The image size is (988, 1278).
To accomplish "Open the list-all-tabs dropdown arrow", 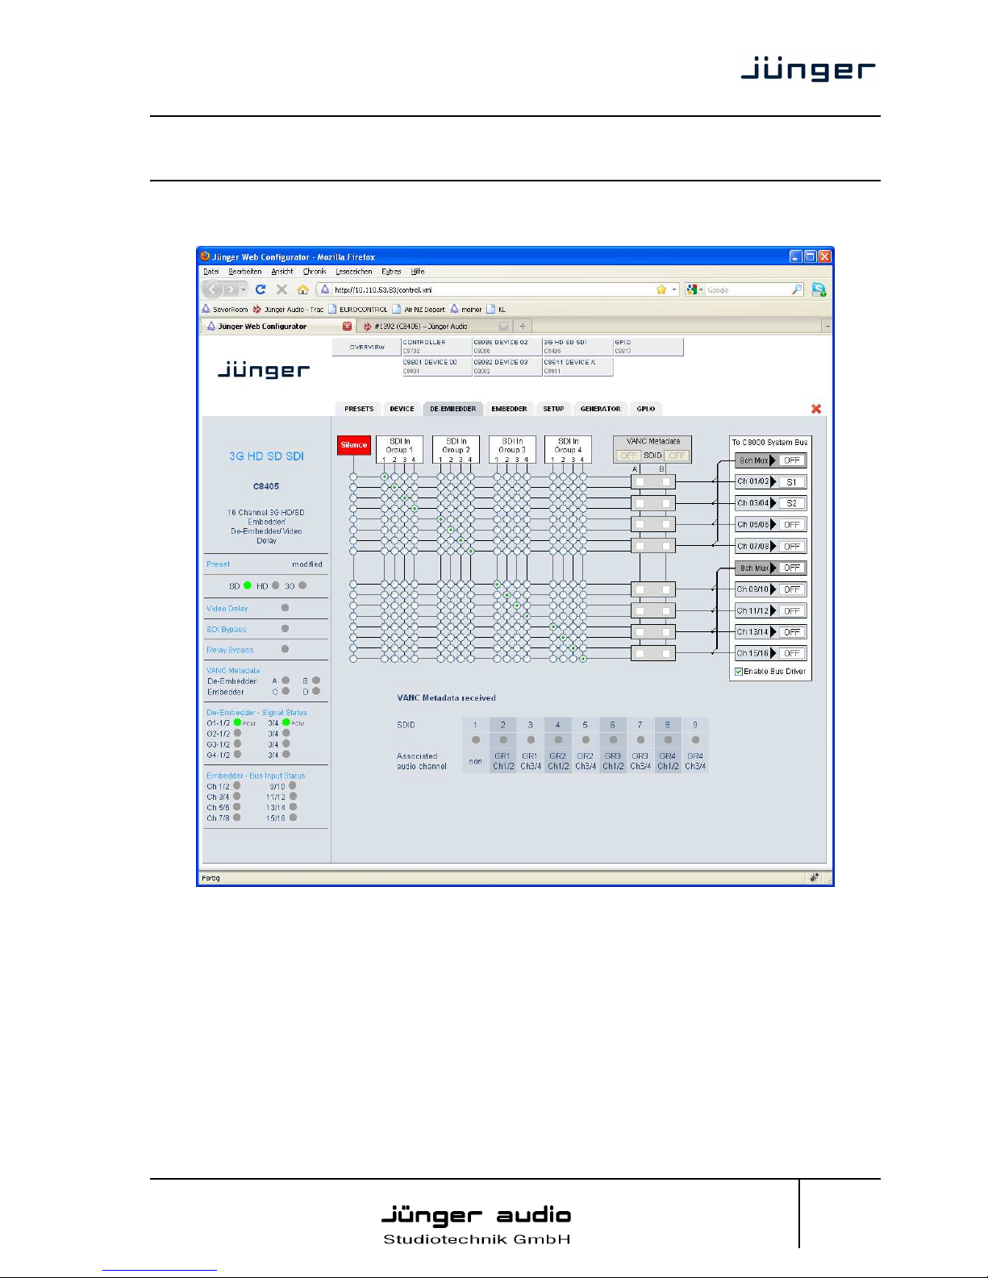I will click(x=827, y=327).
